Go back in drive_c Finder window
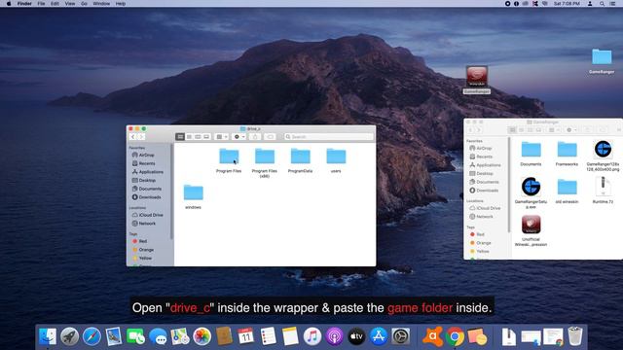The height and width of the screenshot is (350, 623). tap(132, 136)
